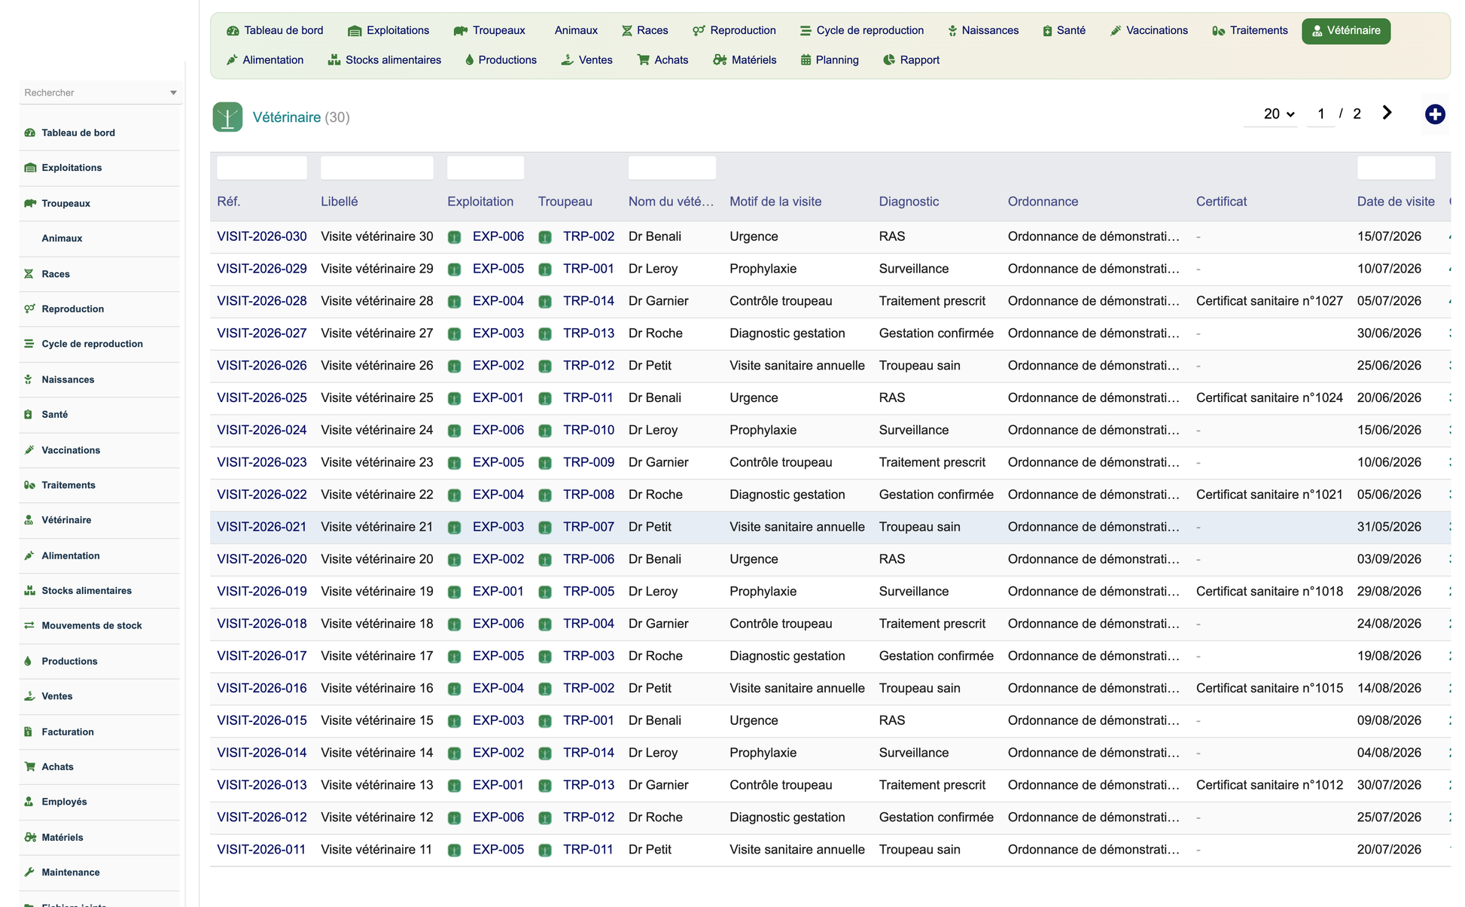Click the Libellé column filter field
The width and height of the screenshot is (1465, 907).
(377, 168)
